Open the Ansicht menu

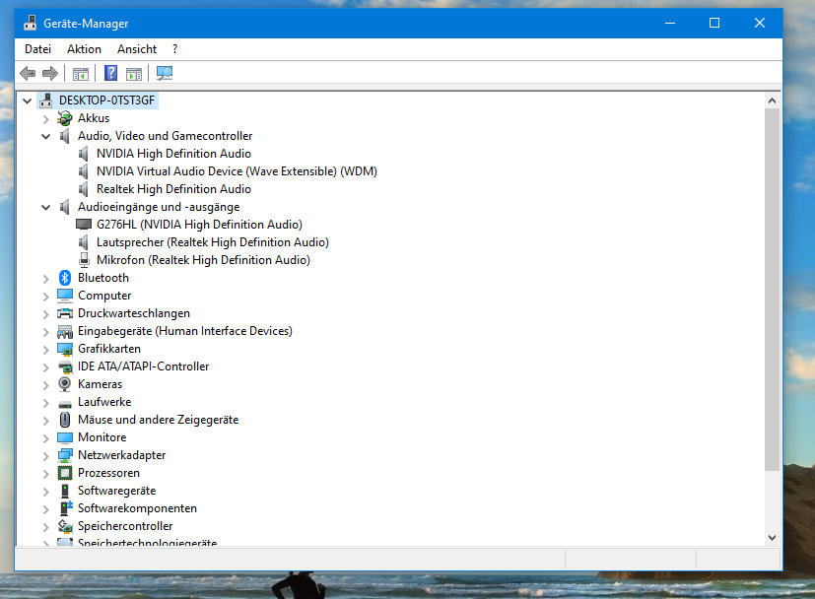(x=137, y=49)
